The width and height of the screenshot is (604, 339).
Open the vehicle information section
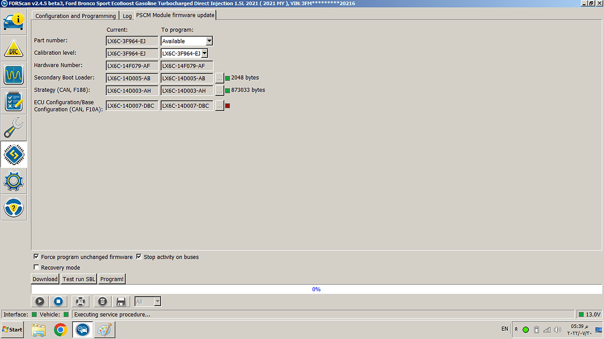(x=14, y=21)
